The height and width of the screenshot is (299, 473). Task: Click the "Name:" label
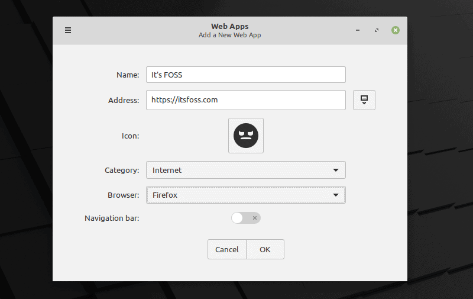click(128, 75)
